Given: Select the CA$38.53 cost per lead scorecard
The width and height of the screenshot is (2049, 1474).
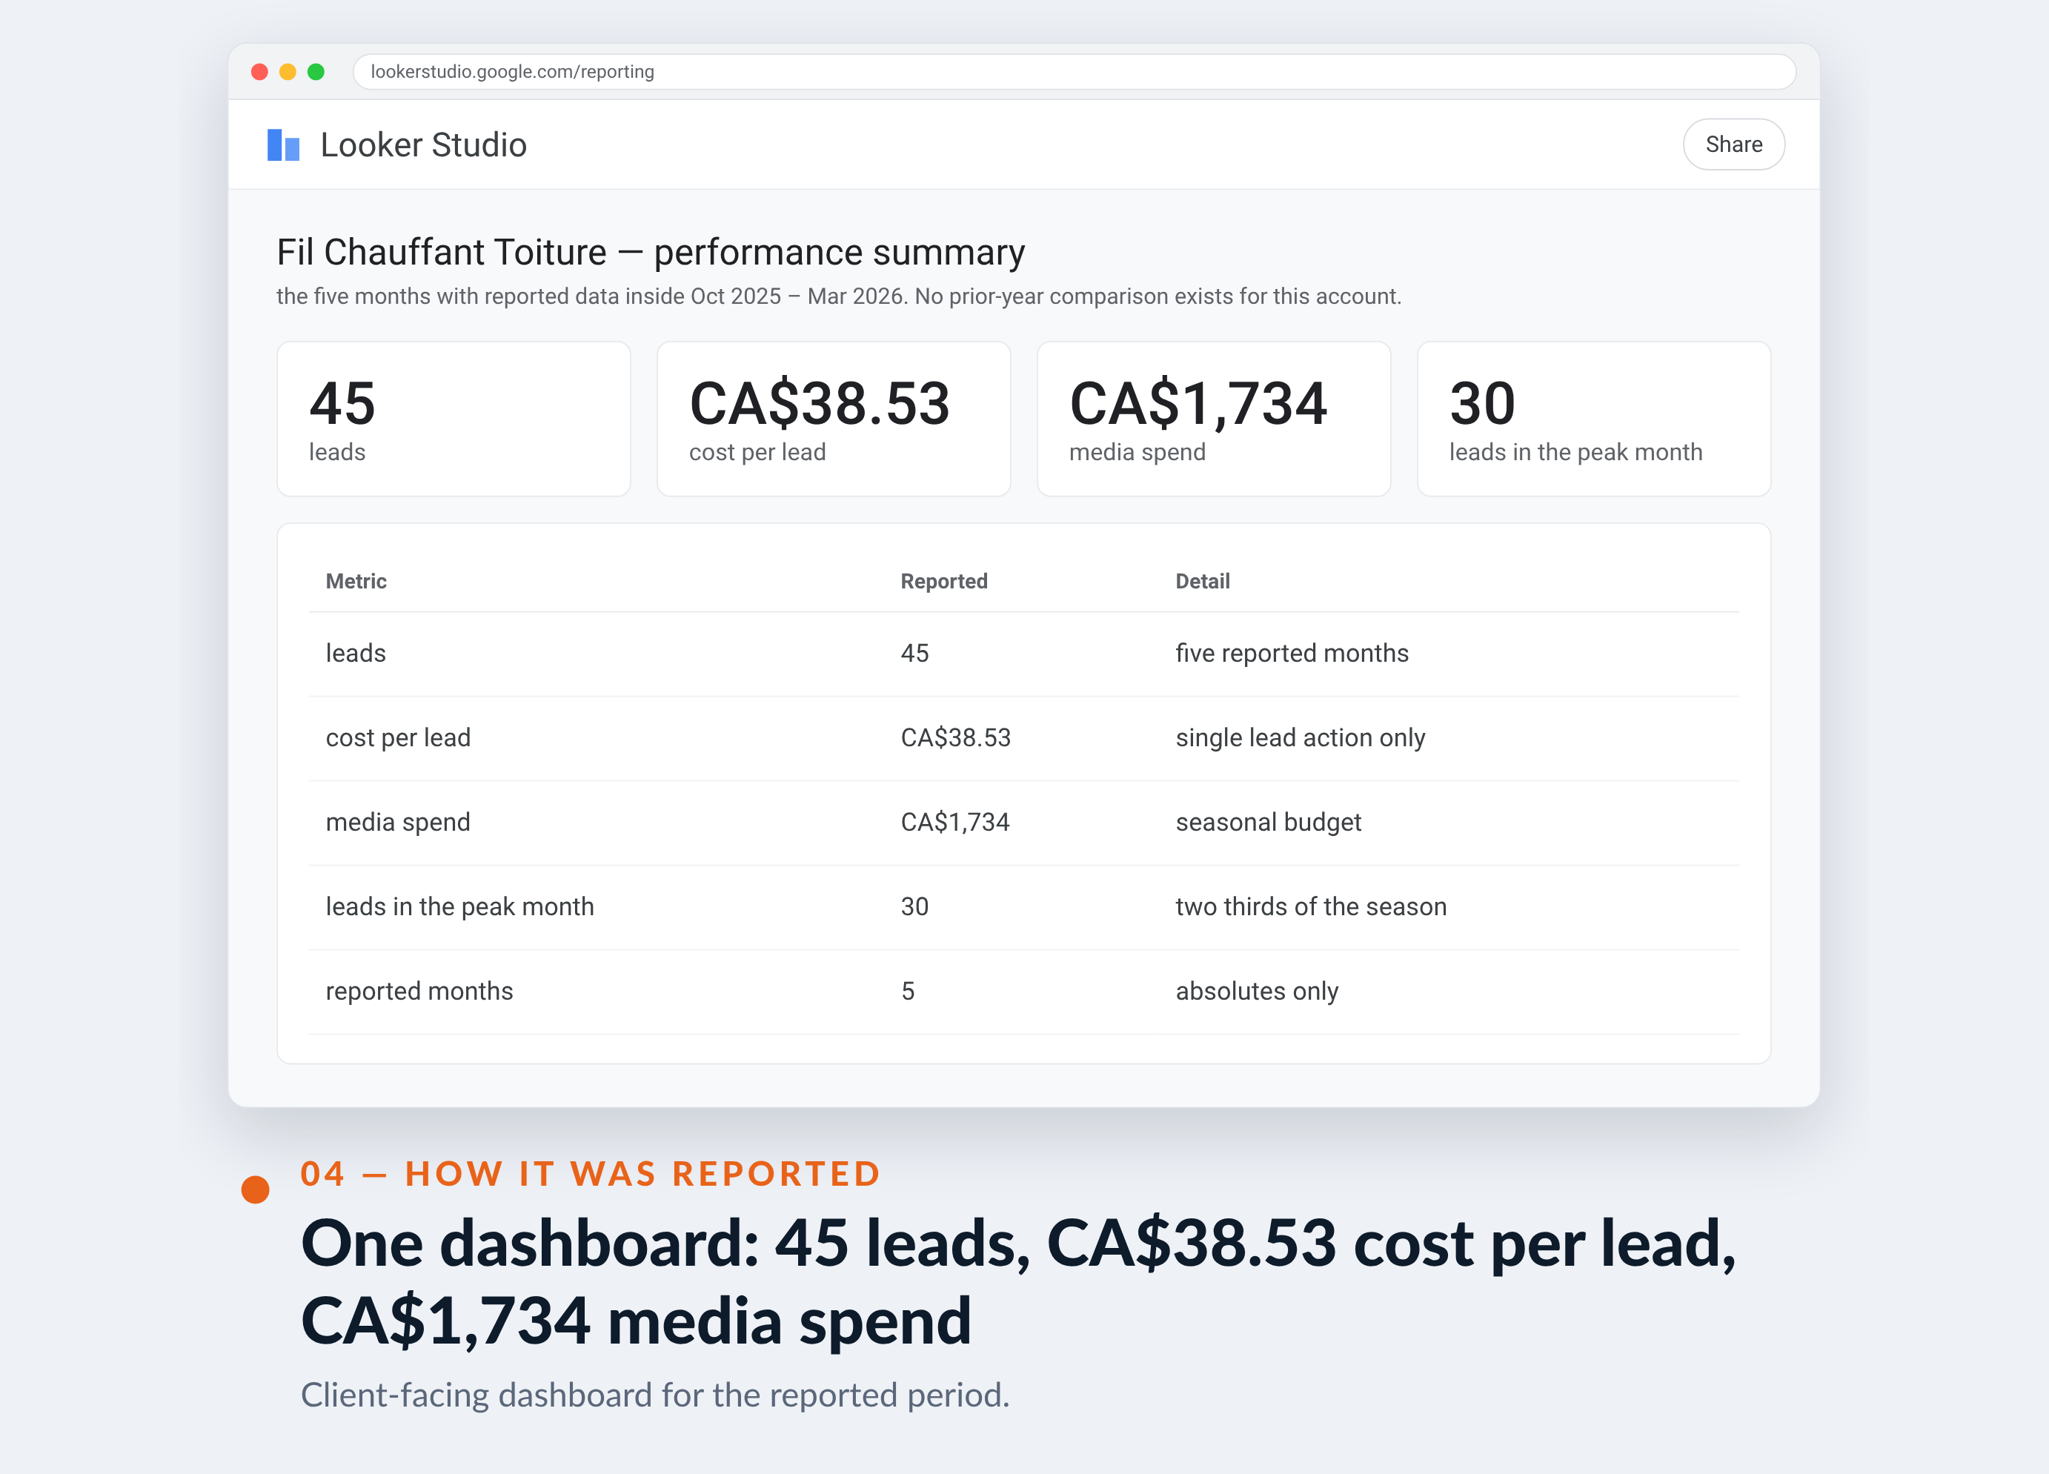Looking at the screenshot, I should click(833, 419).
